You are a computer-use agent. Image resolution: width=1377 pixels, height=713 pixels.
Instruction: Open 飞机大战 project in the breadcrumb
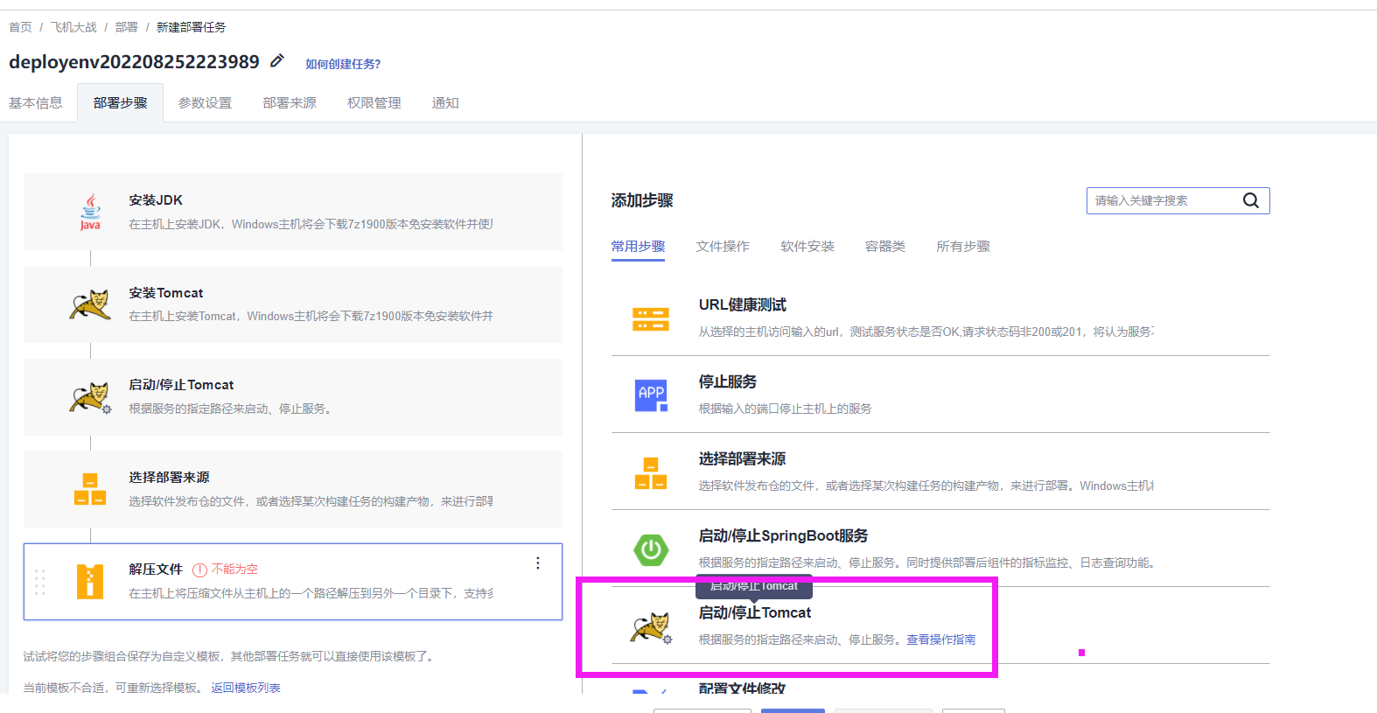pos(73,27)
